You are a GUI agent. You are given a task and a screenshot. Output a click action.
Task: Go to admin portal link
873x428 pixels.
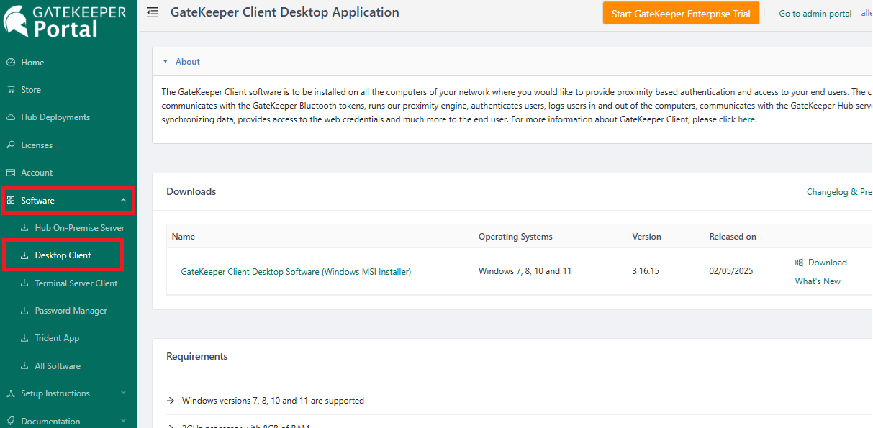coord(815,14)
